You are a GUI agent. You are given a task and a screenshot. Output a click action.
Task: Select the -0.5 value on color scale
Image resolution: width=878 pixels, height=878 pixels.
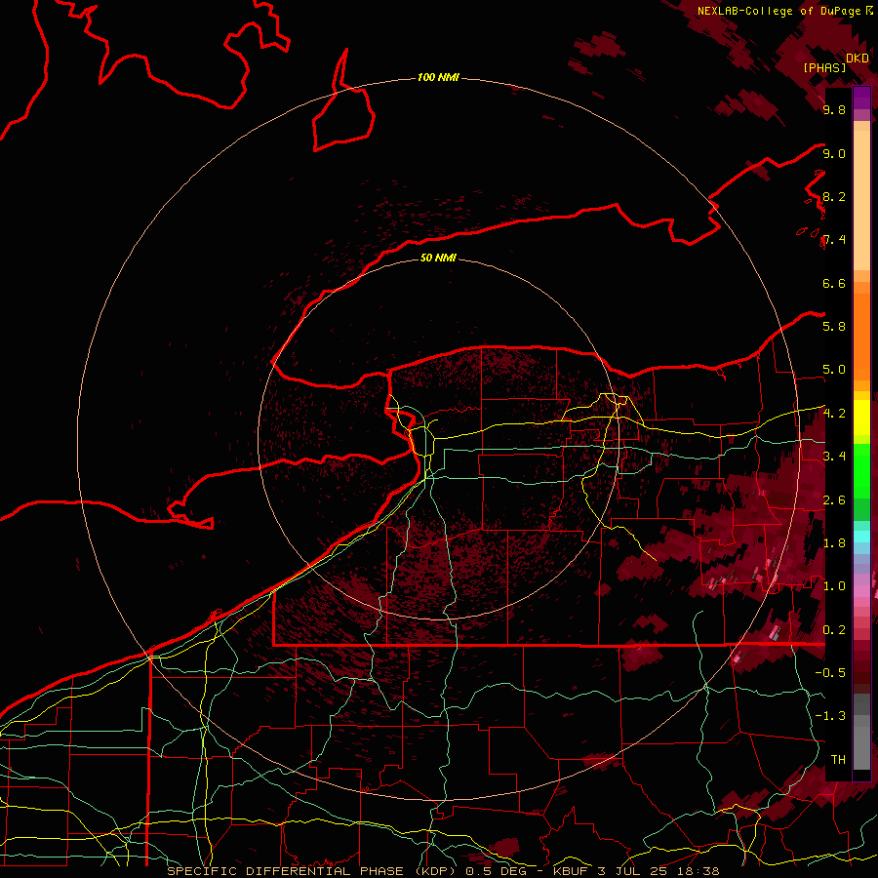830,673
